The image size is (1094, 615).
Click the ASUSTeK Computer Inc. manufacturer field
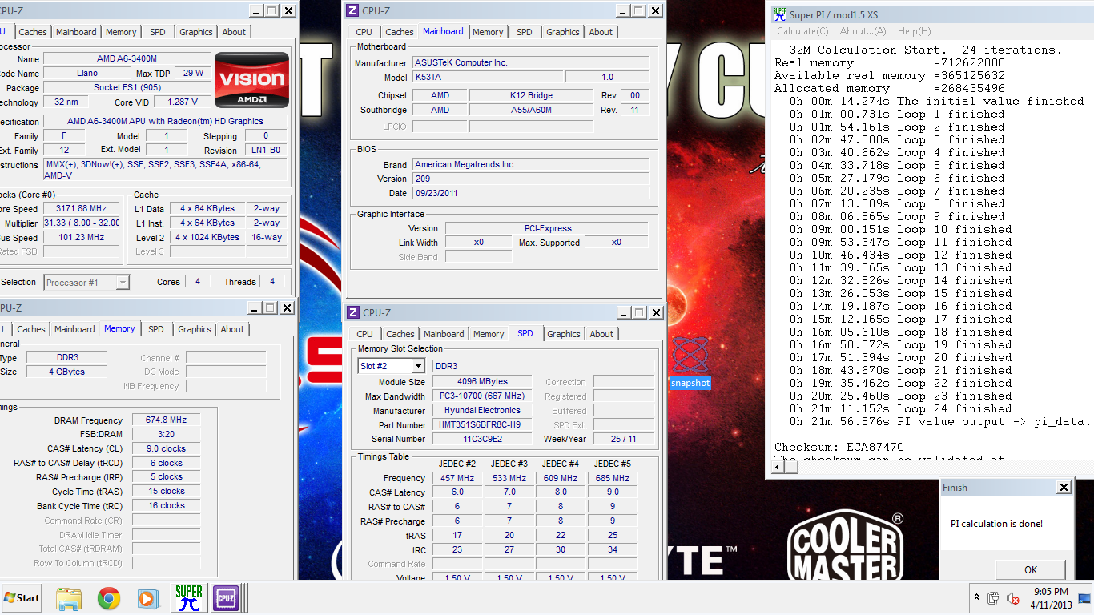click(531, 62)
